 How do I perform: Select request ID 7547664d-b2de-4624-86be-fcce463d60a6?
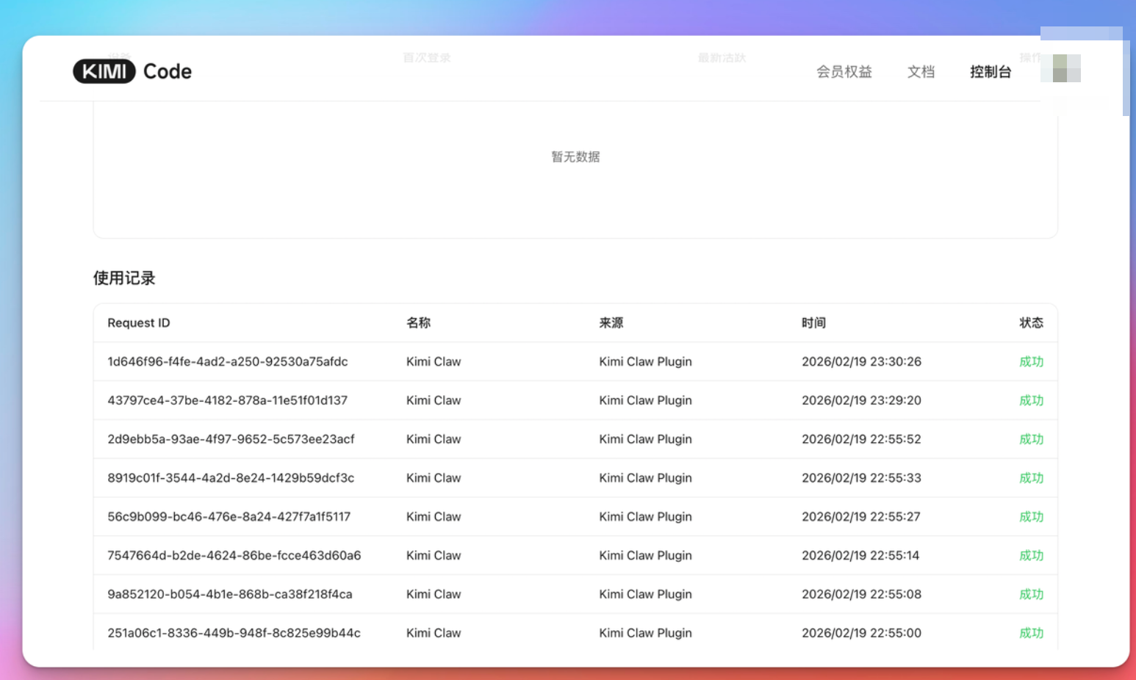[234, 556]
